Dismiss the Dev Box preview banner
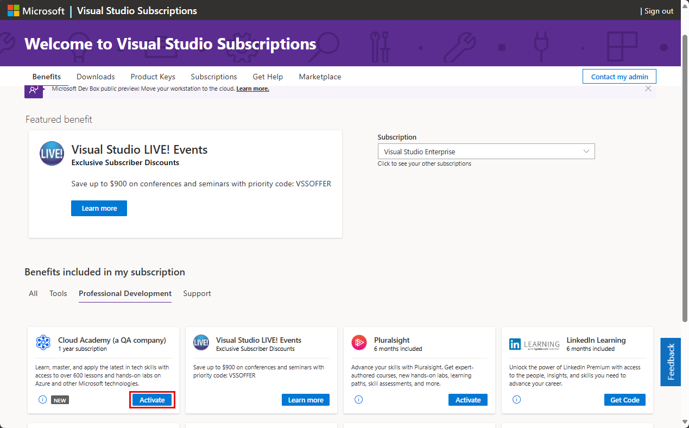 click(648, 89)
